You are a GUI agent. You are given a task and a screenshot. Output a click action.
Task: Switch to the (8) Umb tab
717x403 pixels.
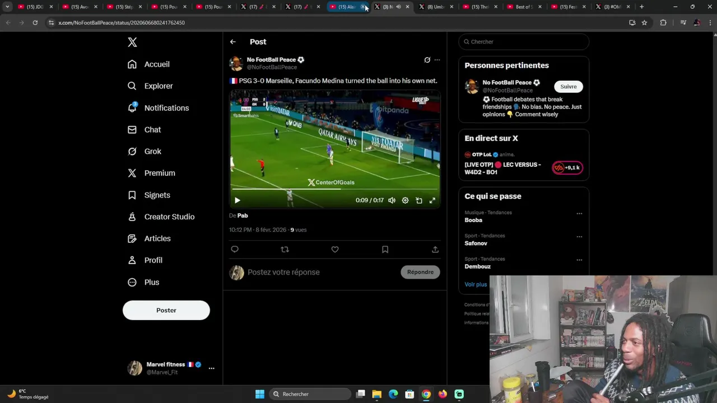(435, 7)
